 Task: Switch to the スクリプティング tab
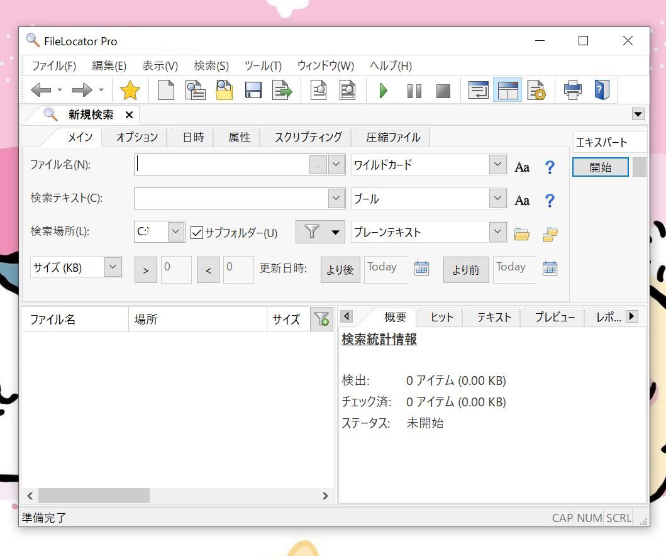pos(308,137)
